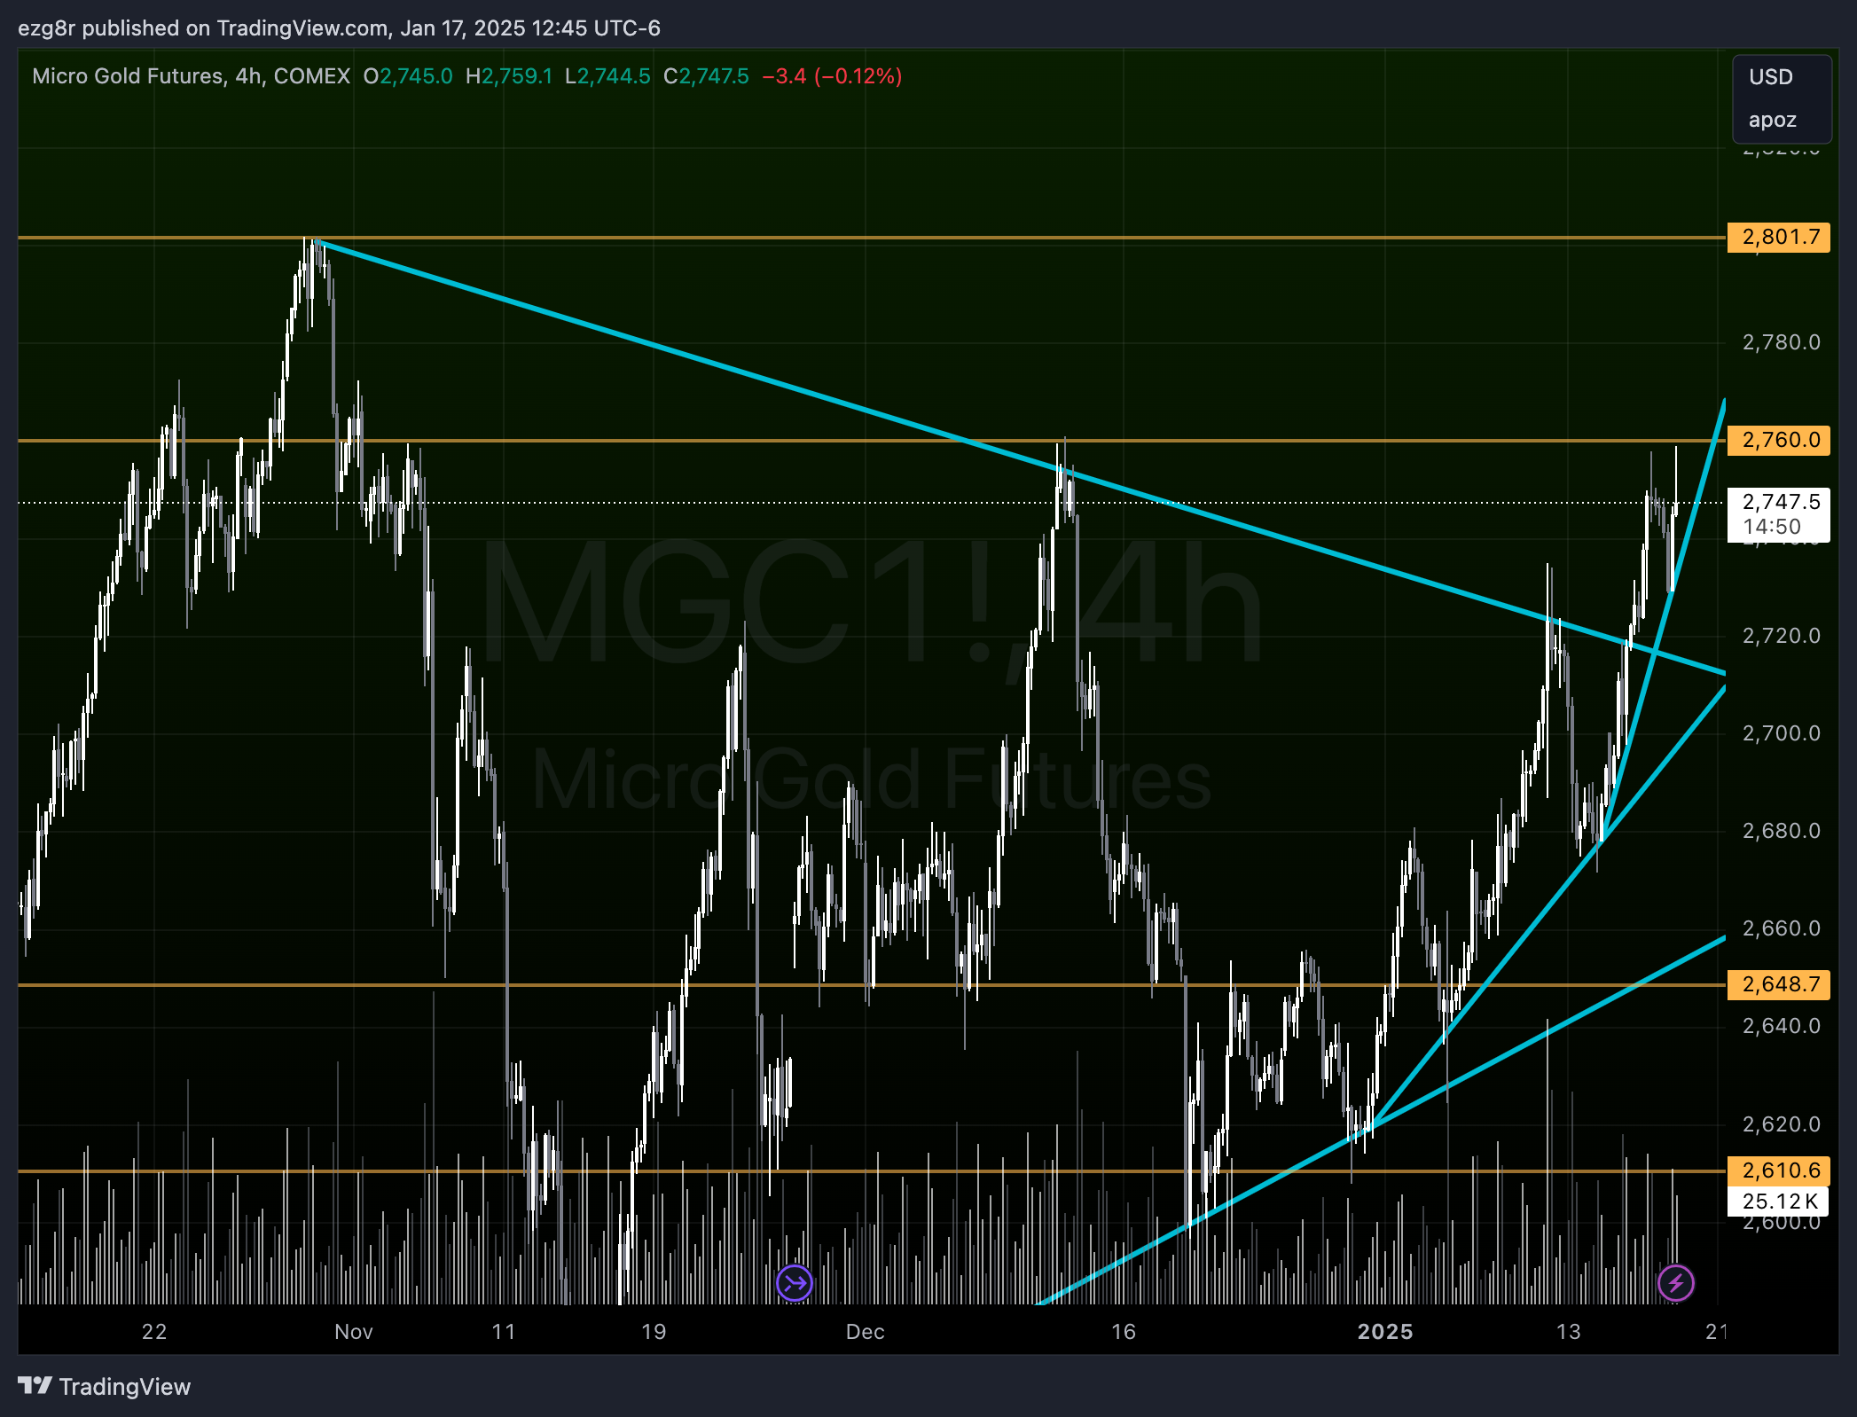Click the 13 date label on time axis
The height and width of the screenshot is (1417, 1857).
click(1569, 1332)
